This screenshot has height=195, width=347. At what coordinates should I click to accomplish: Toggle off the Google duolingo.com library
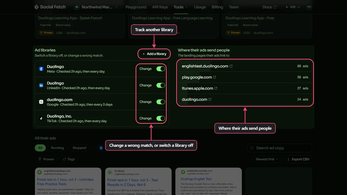tap(161, 102)
